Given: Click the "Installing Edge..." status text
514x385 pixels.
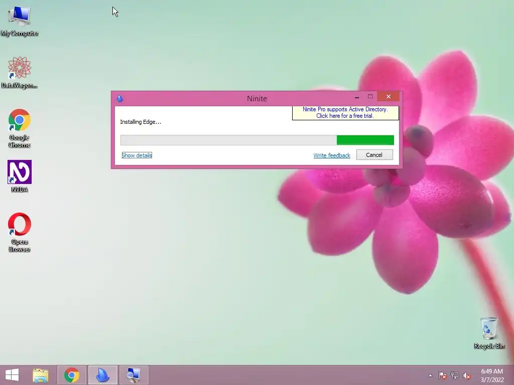Looking at the screenshot, I should point(141,122).
